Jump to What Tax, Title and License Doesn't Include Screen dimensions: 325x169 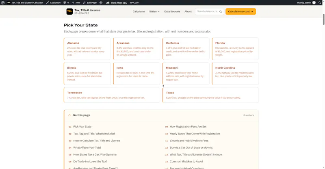pos(196,154)
